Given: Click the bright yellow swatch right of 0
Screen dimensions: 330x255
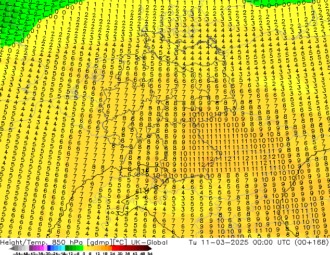Looking at the screenshot, I should point(85,248).
